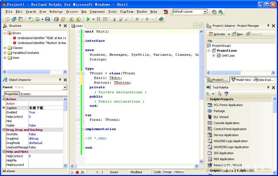The width and height of the screenshot is (278, 176).
Task: Pin the Object Inspector panel
Action: coord(60,80)
